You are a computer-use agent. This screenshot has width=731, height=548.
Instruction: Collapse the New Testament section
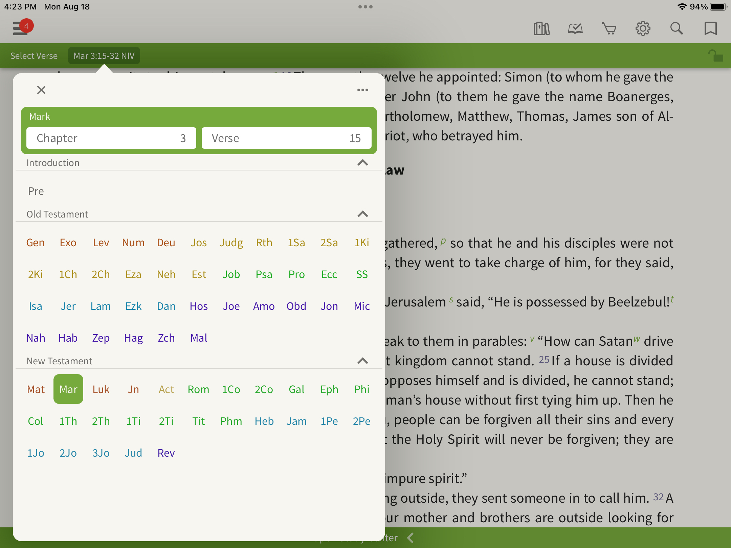363,361
